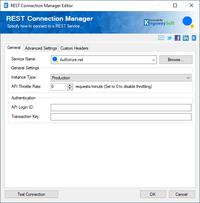Close the REST Connection Manager Editor window
200x203 pixels.
click(191, 5)
